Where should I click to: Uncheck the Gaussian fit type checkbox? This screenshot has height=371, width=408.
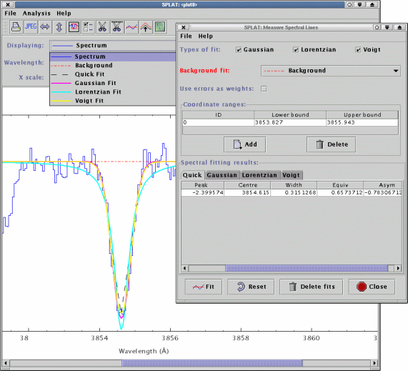[x=239, y=50]
